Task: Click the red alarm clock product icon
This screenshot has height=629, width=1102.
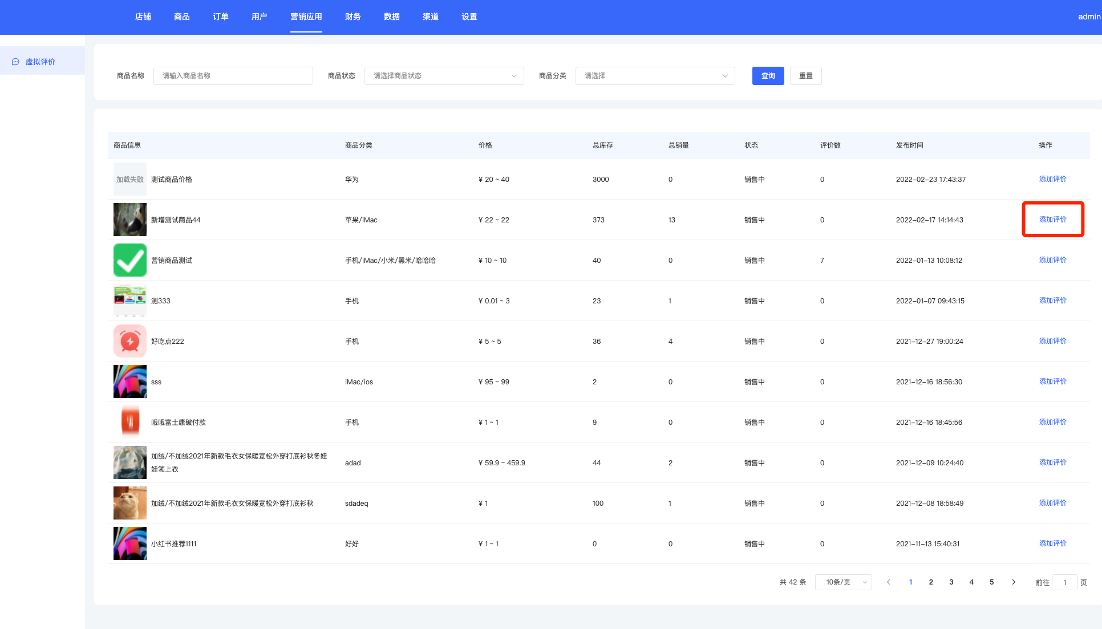Action: tap(129, 341)
